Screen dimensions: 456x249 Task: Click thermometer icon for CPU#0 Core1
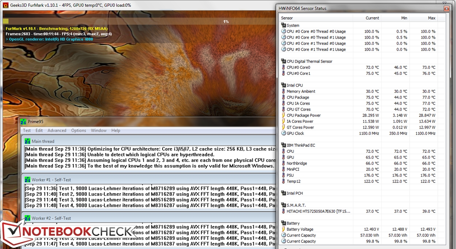point(283,73)
